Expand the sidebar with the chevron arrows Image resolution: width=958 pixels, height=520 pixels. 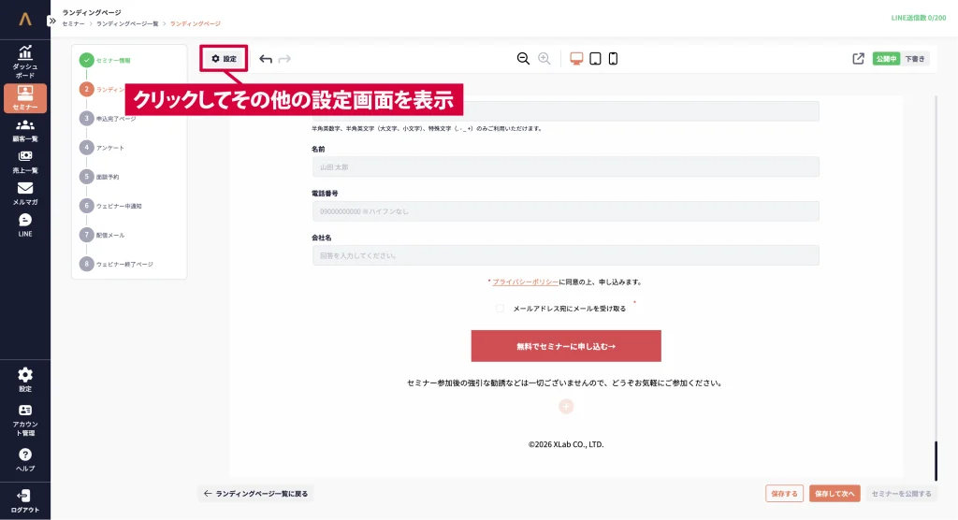pyautogui.click(x=52, y=20)
